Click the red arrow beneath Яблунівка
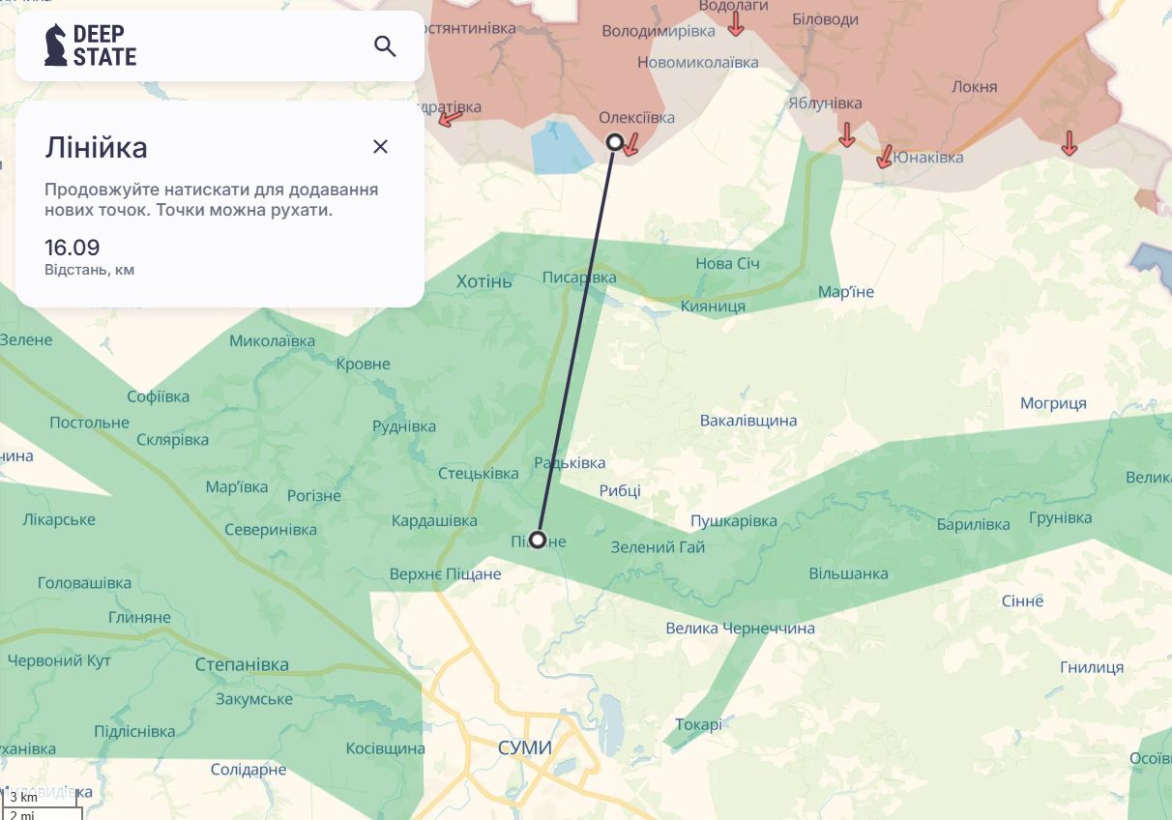 pyautogui.click(x=847, y=135)
